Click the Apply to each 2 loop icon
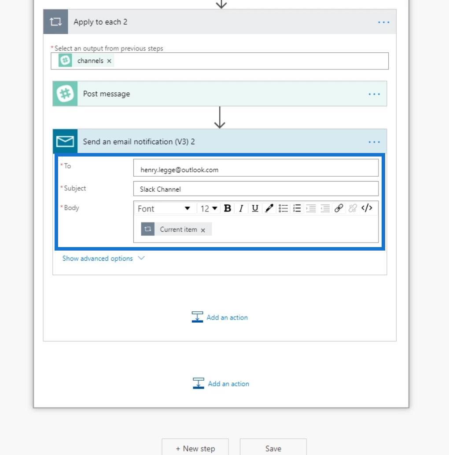This screenshot has width=449, height=455. pyautogui.click(x=55, y=22)
